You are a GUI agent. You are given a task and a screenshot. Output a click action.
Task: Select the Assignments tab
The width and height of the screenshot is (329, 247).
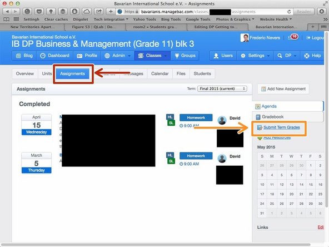(x=72, y=74)
